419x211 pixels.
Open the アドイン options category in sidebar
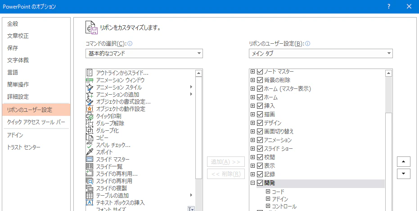pyautogui.click(x=36, y=135)
